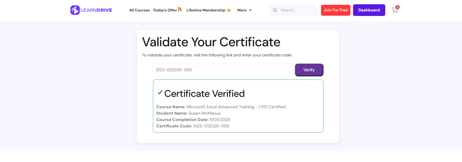Click the Student Name Susan McManus text
Image resolution: width=462 pixels, height=162 pixels.
[188, 113]
